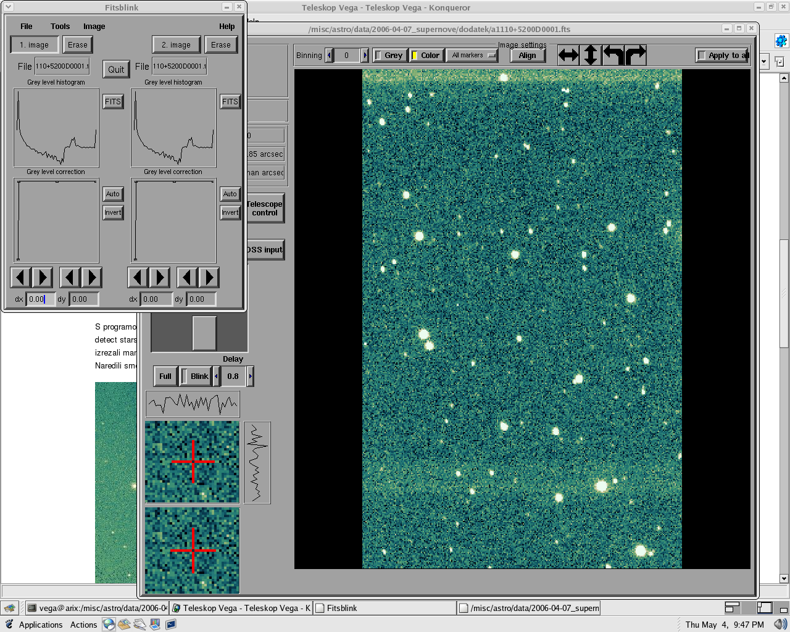Click the Full button
Viewport: 790px width, 632px height.
tap(165, 376)
